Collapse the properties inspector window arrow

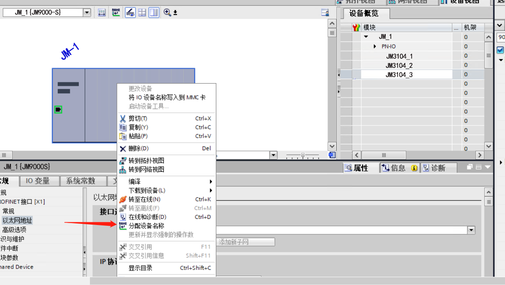coord(488,167)
